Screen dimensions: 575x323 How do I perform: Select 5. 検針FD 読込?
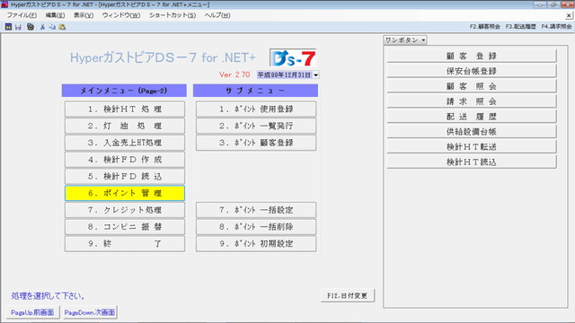point(125,177)
